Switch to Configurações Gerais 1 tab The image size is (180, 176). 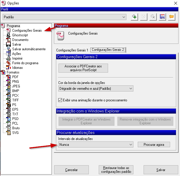[72, 50]
